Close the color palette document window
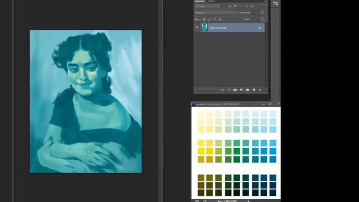359x202 pixels. pos(278,104)
